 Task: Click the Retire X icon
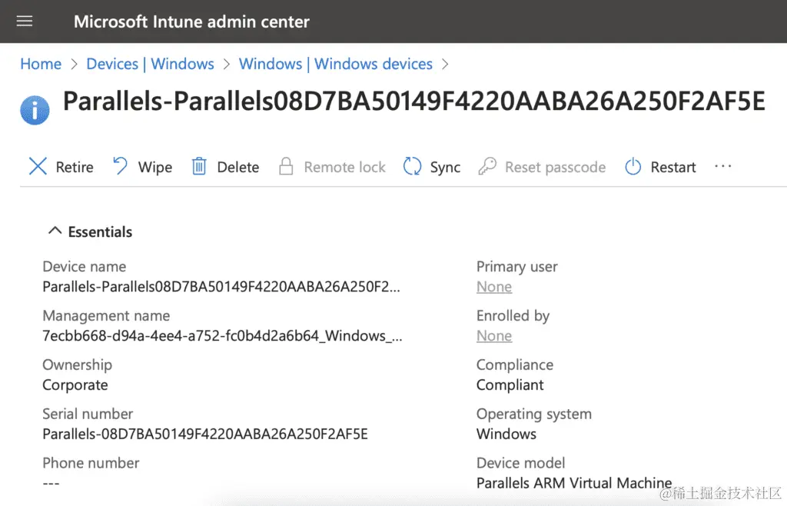[38, 166]
